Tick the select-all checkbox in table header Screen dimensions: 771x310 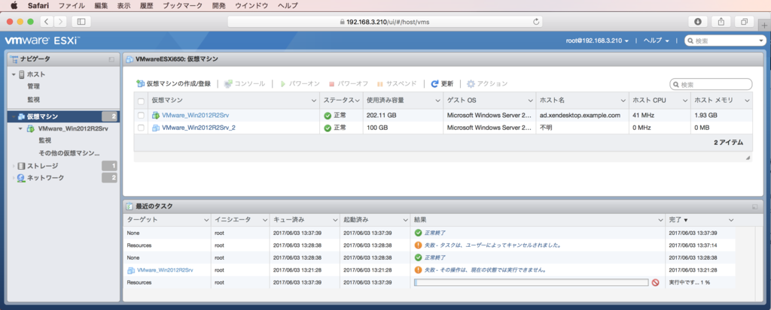(x=141, y=101)
